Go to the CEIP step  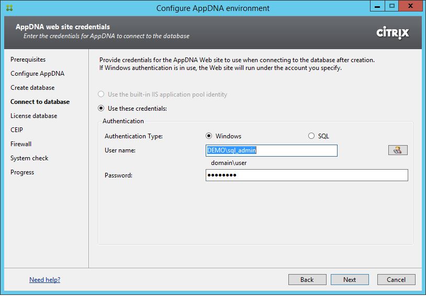pos(17,130)
